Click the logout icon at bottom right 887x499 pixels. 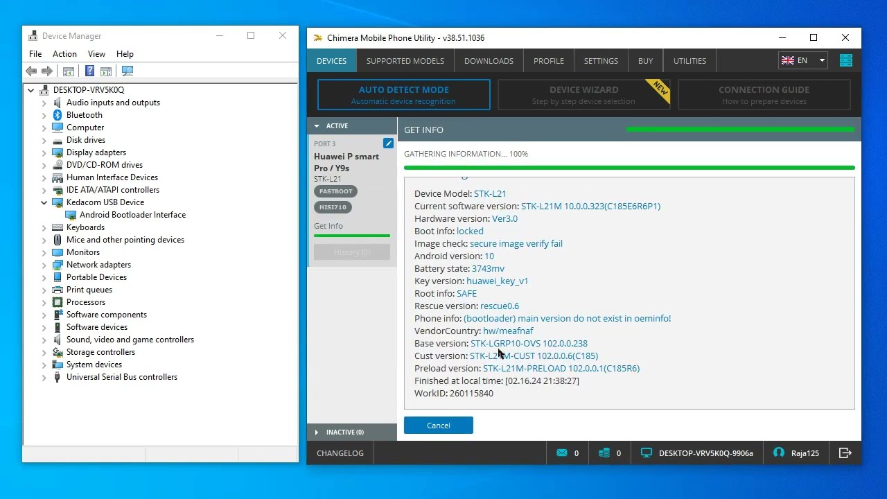(x=845, y=453)
